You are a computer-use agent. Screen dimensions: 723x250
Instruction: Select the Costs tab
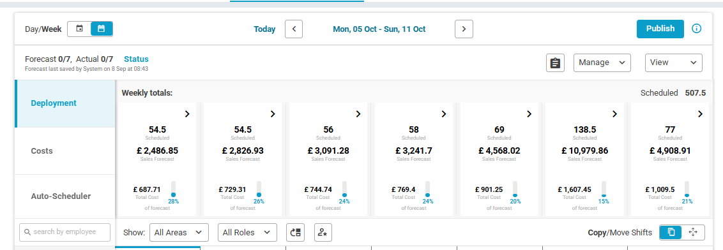point(65,151)
